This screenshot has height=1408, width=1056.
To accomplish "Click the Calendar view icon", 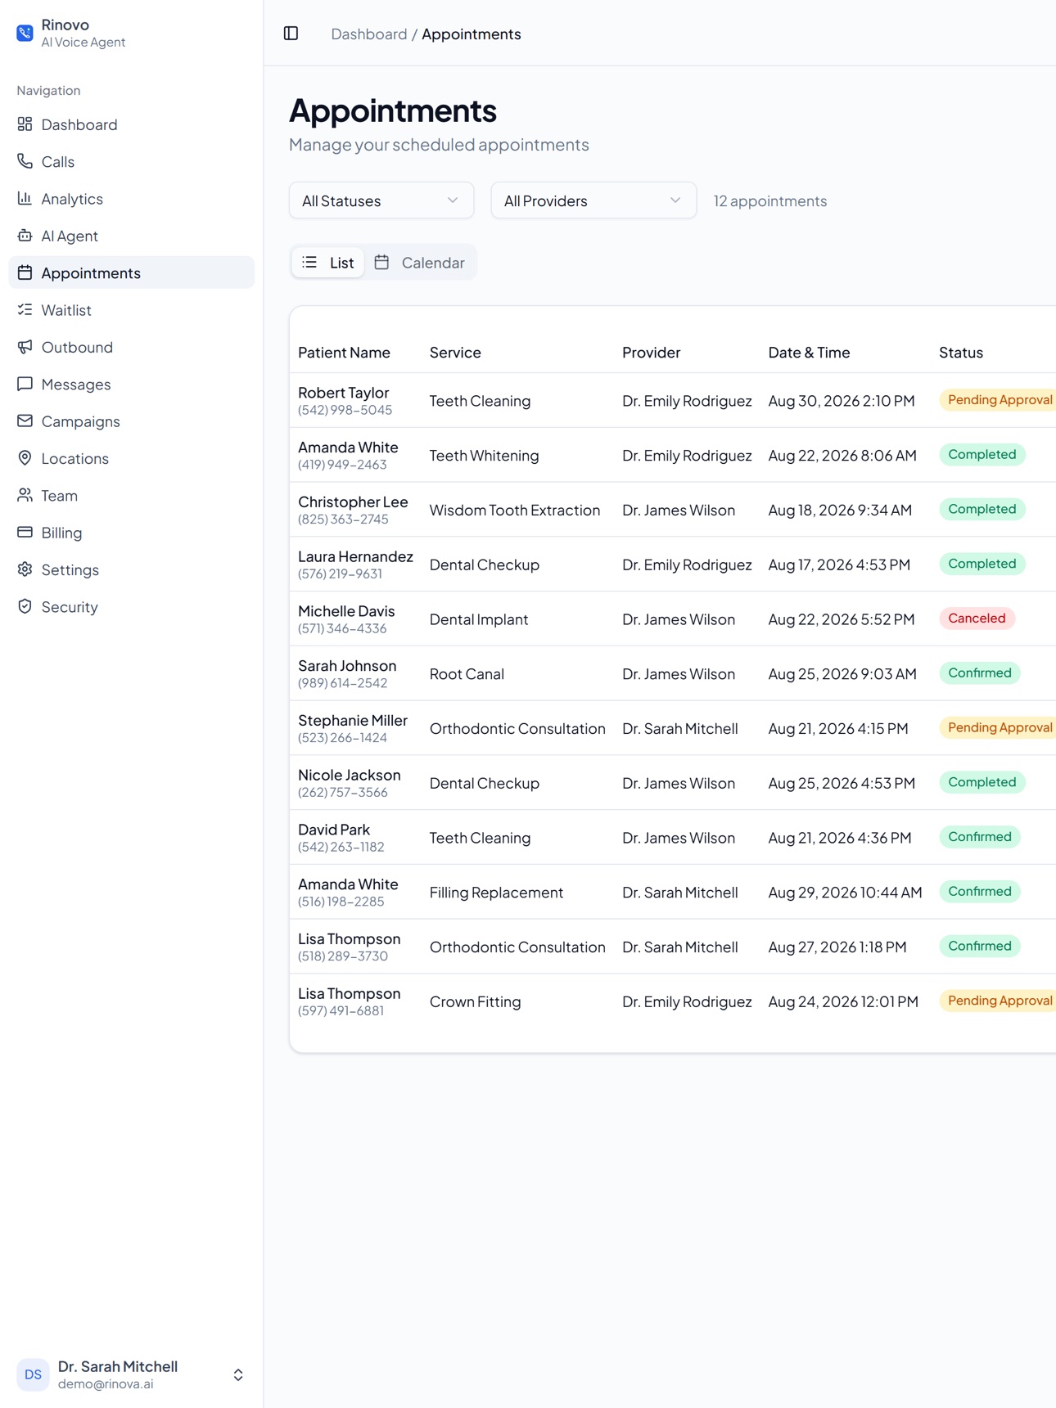I will click(381, 262).
